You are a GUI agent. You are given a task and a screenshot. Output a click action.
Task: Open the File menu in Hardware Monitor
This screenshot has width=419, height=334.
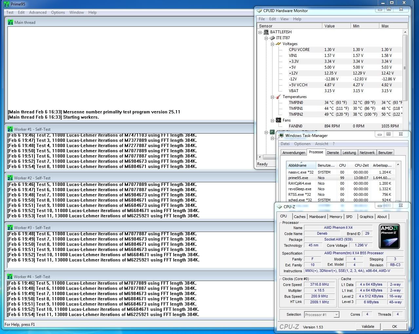[262, 19]
